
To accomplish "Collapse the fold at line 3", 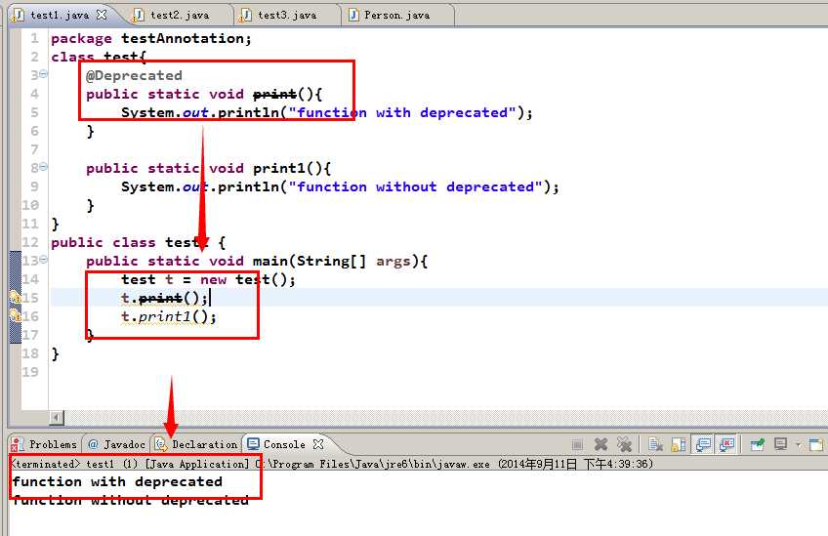I will coord(44,74).
